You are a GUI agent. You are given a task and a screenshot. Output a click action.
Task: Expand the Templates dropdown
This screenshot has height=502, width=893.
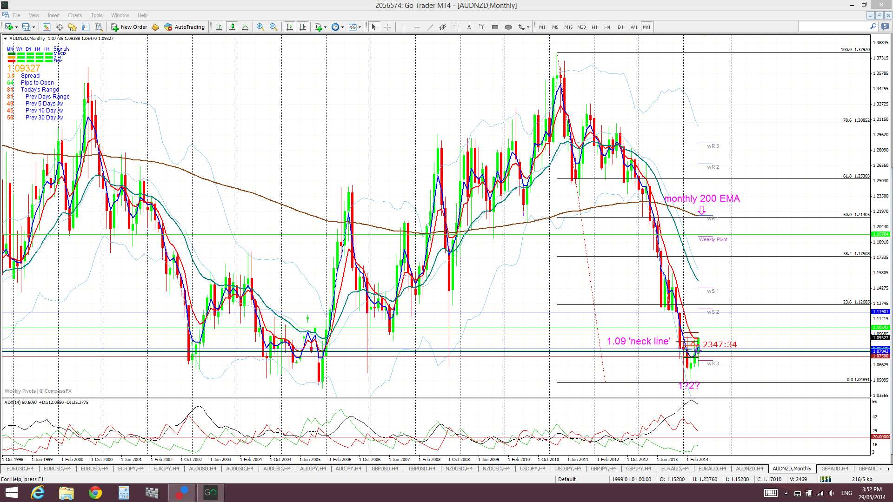point(360,27)
